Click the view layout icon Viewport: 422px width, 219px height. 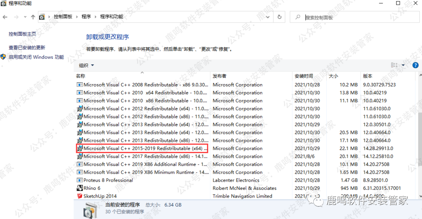point(394,65)
